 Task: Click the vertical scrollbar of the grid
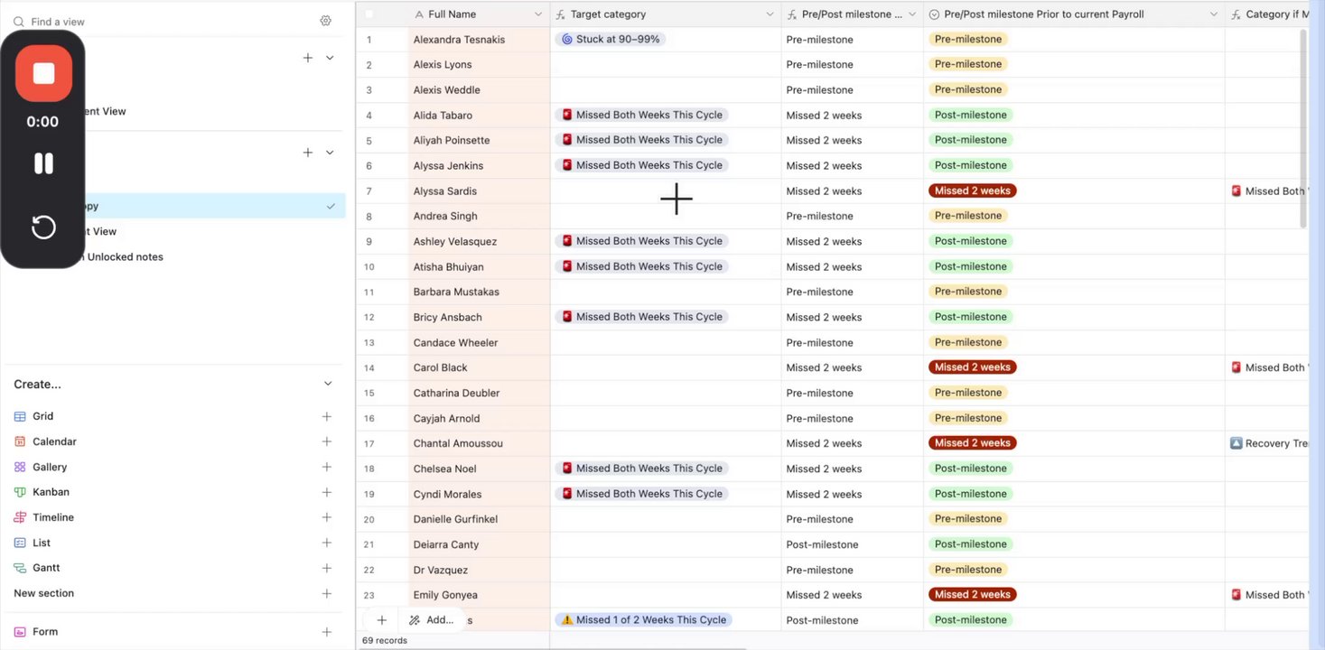(x=1303, y=126)
